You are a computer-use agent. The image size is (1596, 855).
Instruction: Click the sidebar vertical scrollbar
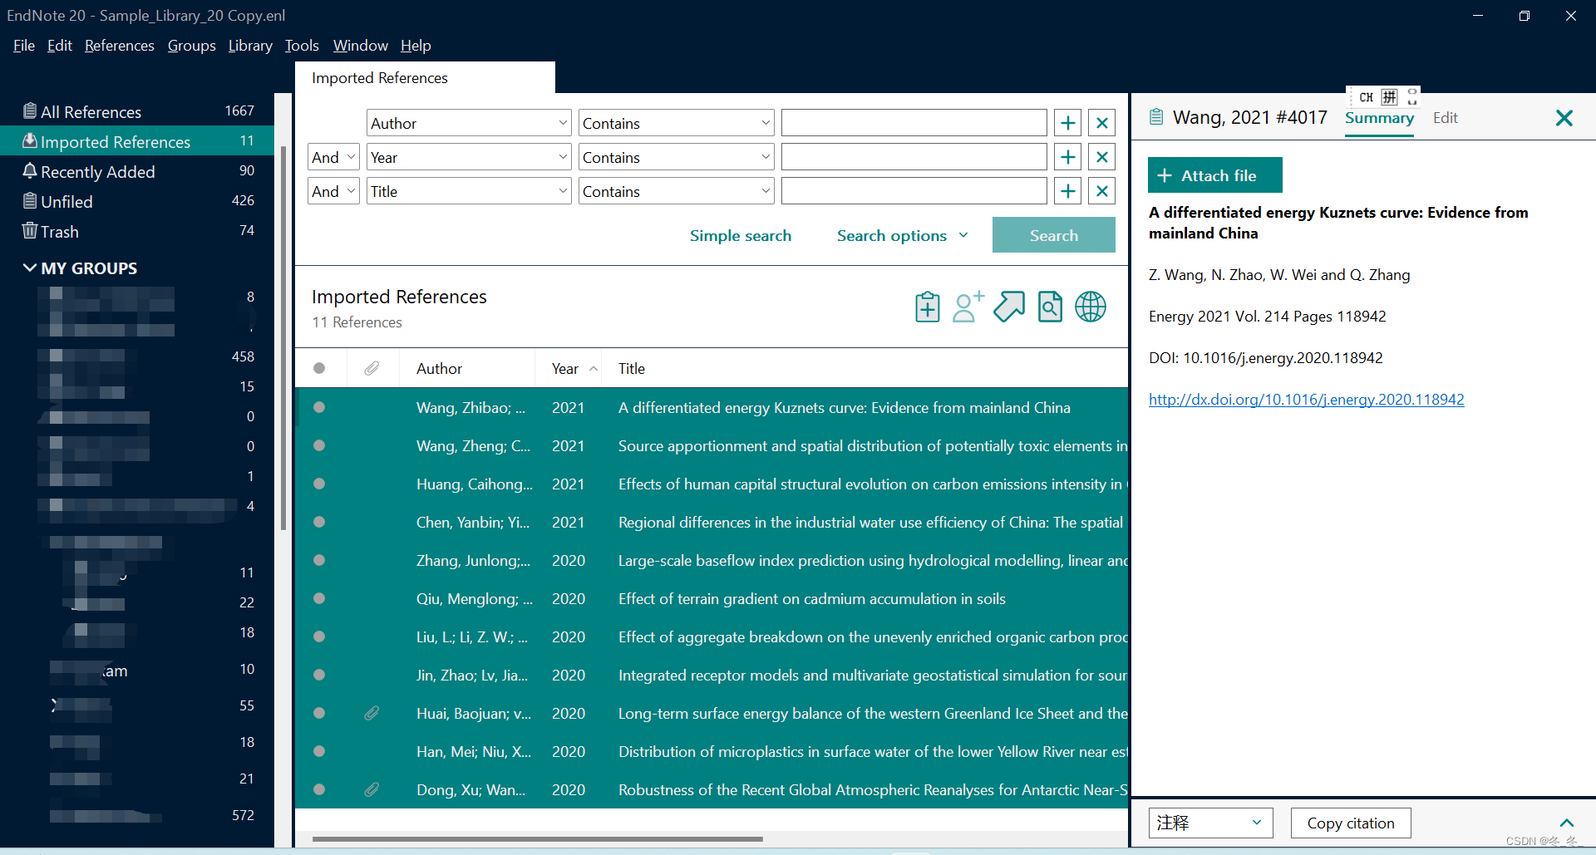[283, 338]
